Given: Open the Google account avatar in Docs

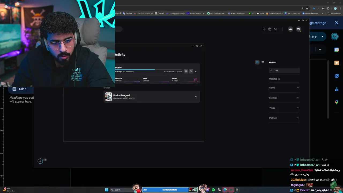Looking at the screenshot, I should coord(335,36).
